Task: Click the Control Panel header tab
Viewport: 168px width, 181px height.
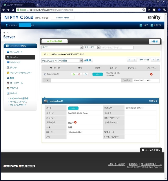Action: pyautogui.click(x=63, y=18)
